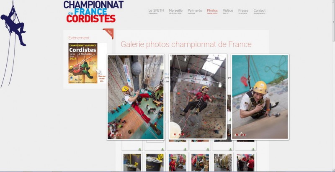Open the Cordistes à Marseille 2014 poster
The height and width of the screenshot is (172, 335).
[83, 63]
